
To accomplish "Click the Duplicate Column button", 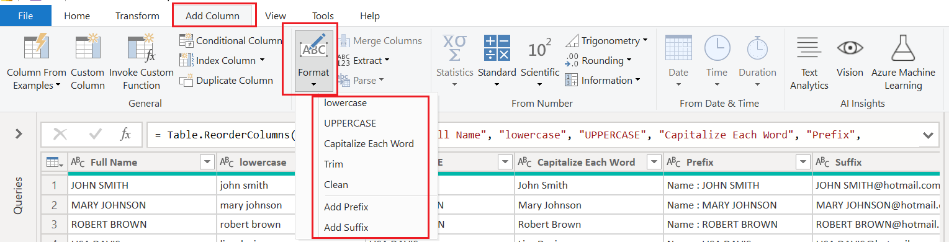I will coord(227,80).
